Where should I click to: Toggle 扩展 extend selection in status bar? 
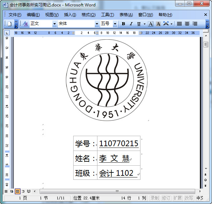pyautogui.click(x=177, y=198)
